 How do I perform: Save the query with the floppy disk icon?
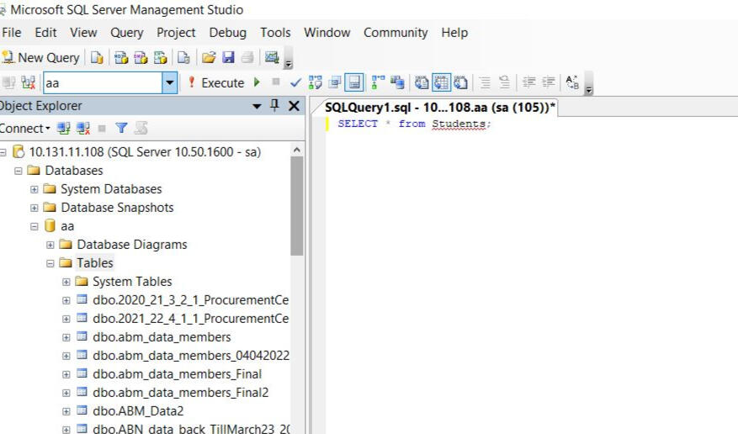pos(228,58)
